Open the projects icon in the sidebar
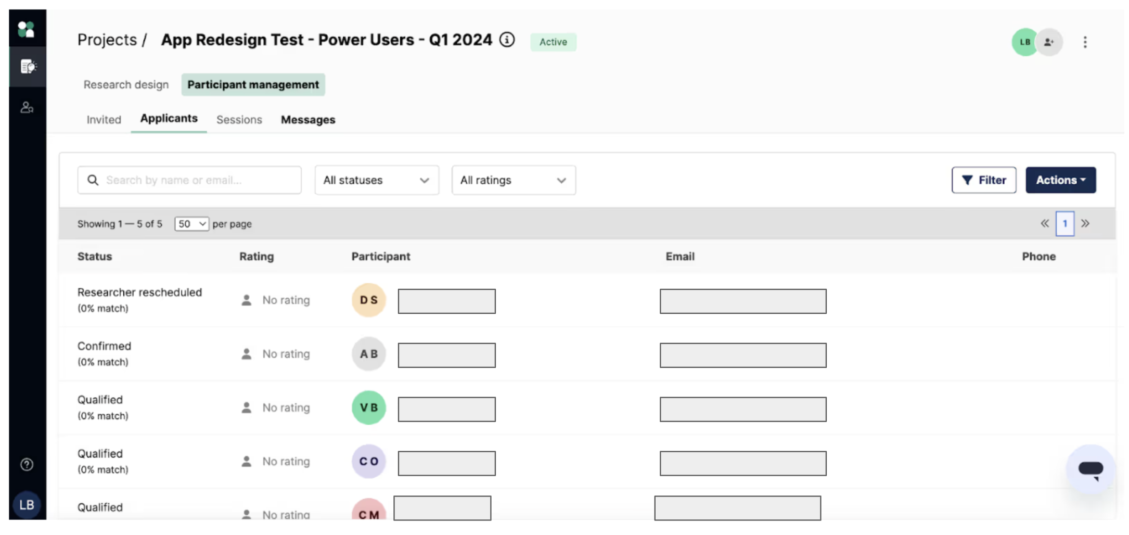Image resolution: width=1129 pixels, height=535 pixels. (x=28, y=67)
